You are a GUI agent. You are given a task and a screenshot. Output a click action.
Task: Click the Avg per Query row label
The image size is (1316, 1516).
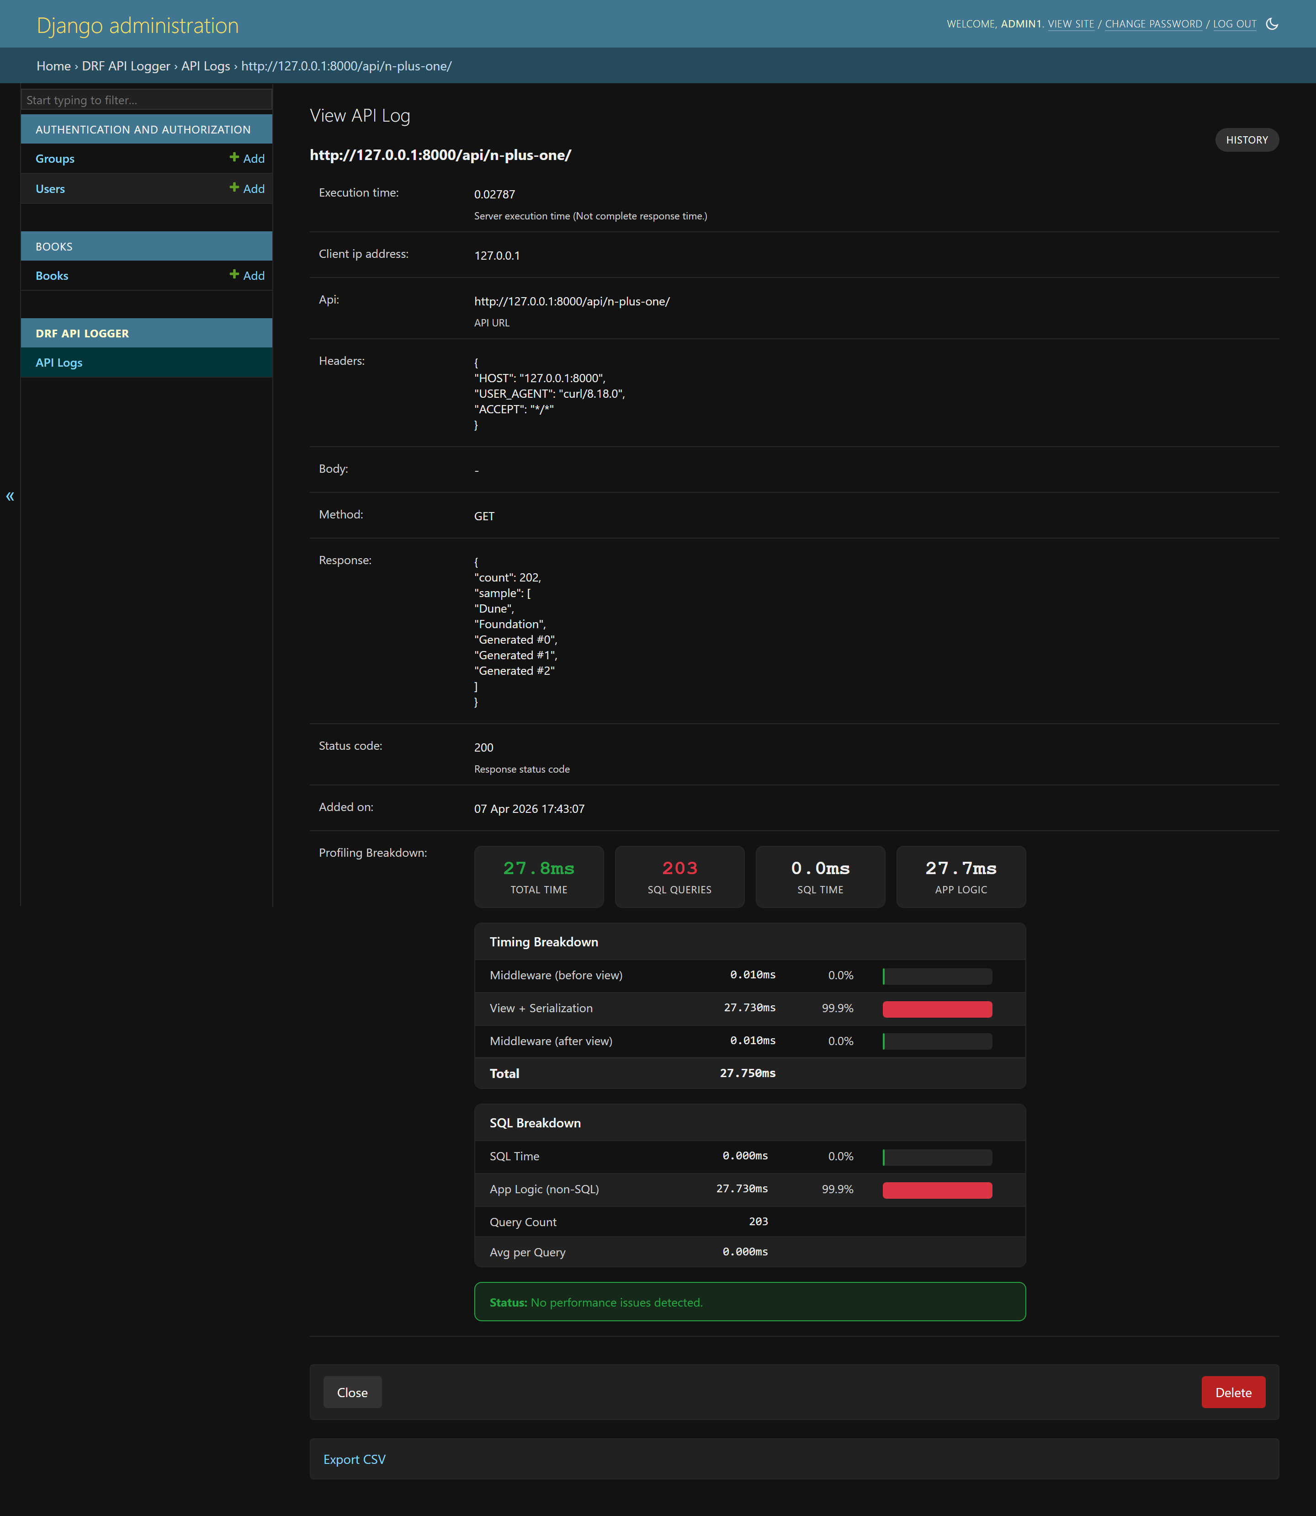tap(527, 1252)
